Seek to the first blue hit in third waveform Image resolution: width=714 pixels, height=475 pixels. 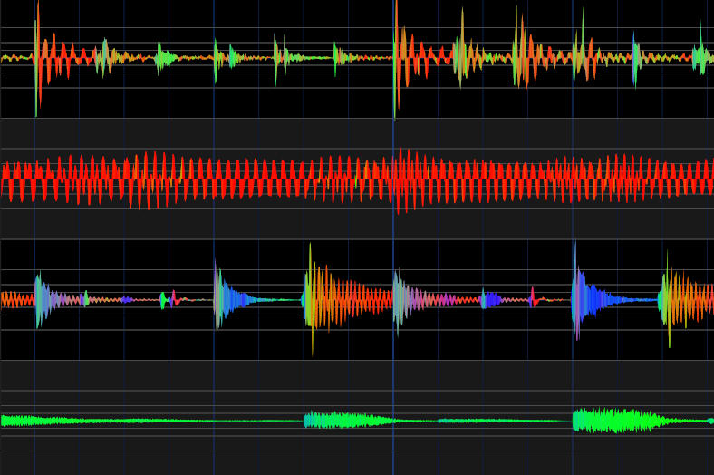point(220,298)
